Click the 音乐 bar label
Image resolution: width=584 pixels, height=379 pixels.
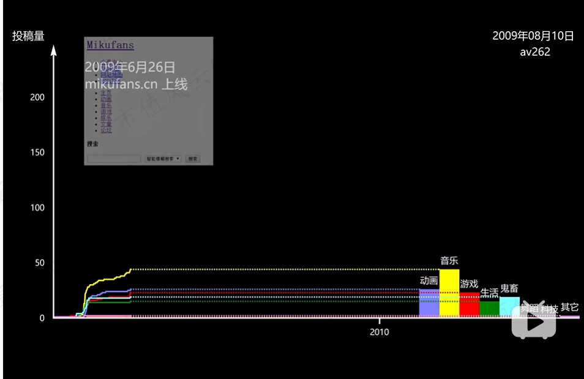449,260
